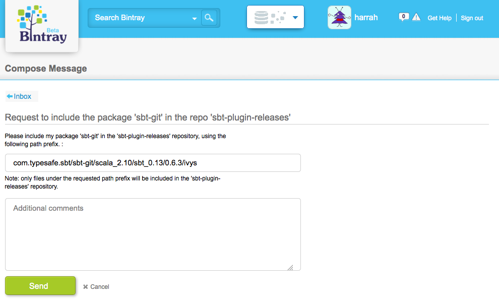Return to the Inbox
Viewport: 499px width, 305px height.
[23, 96]
